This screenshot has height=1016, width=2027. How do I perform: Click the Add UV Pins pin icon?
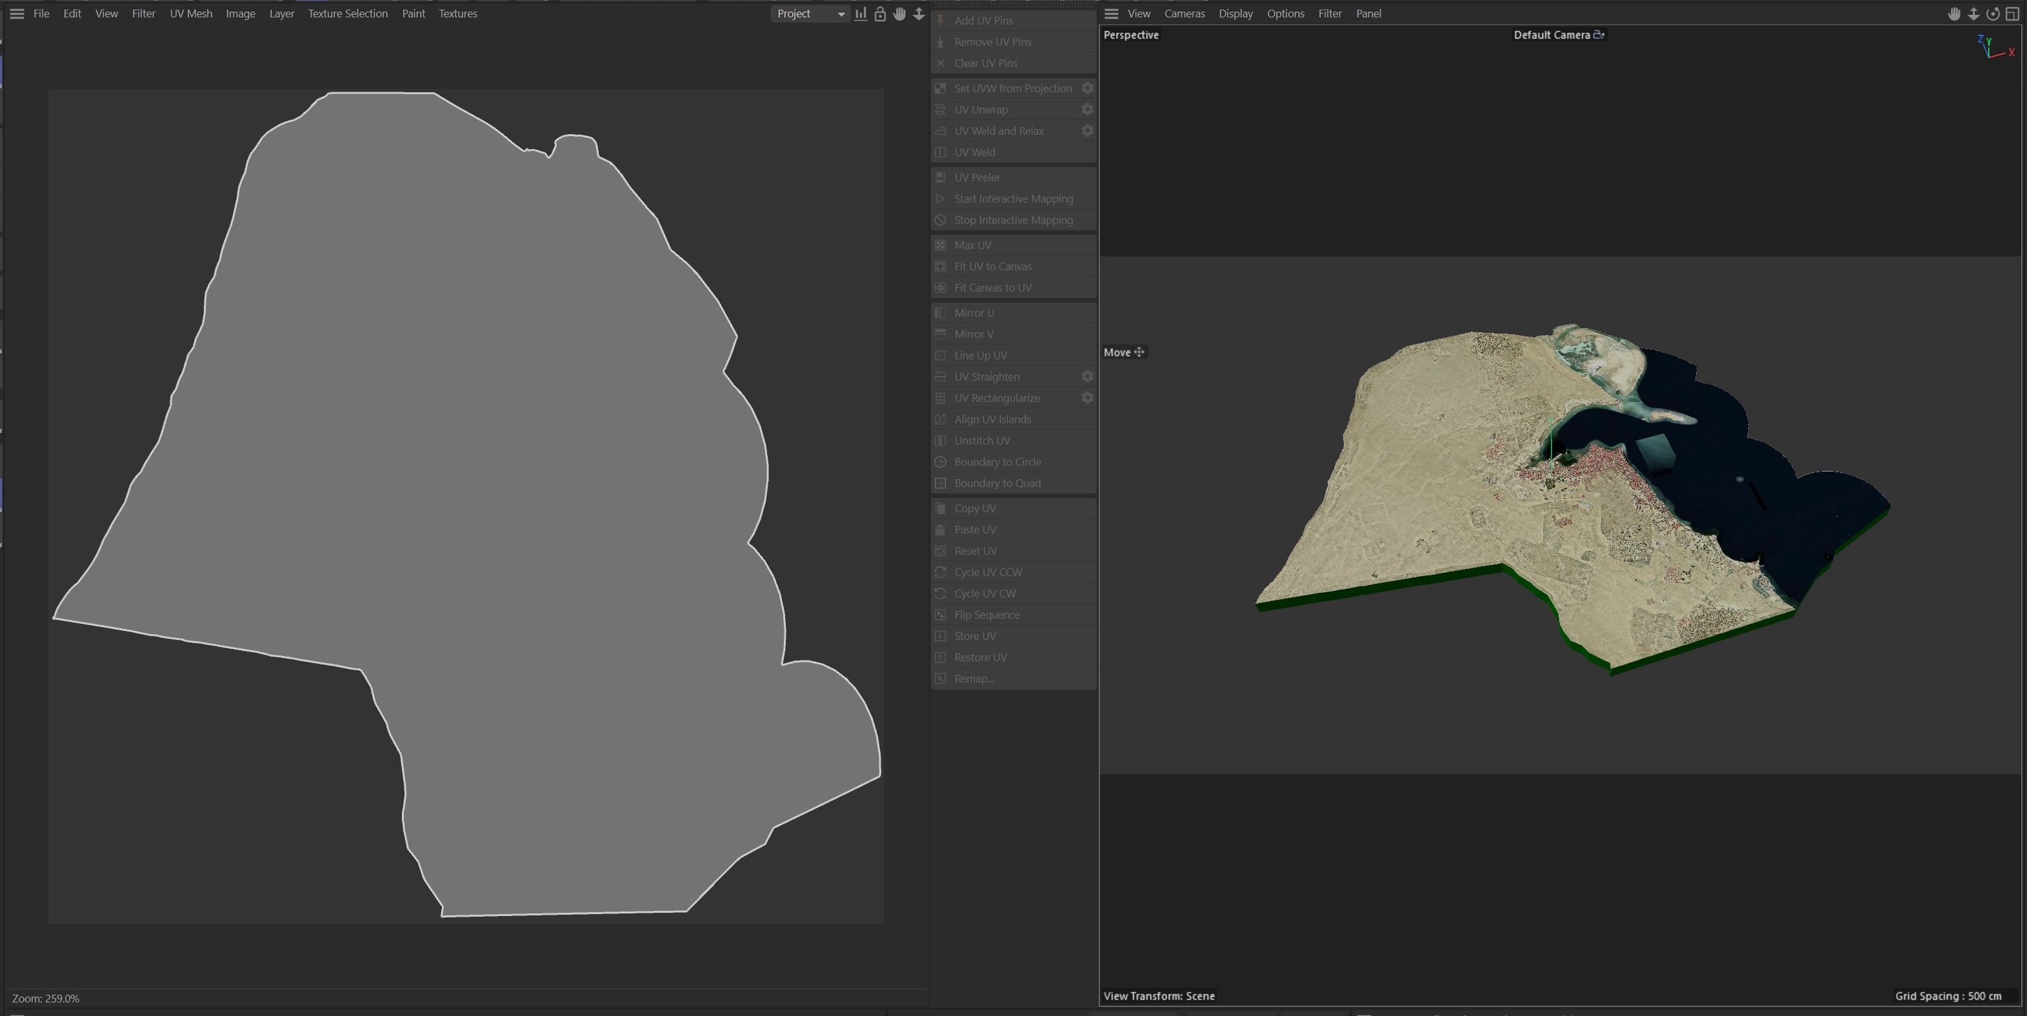941,21
